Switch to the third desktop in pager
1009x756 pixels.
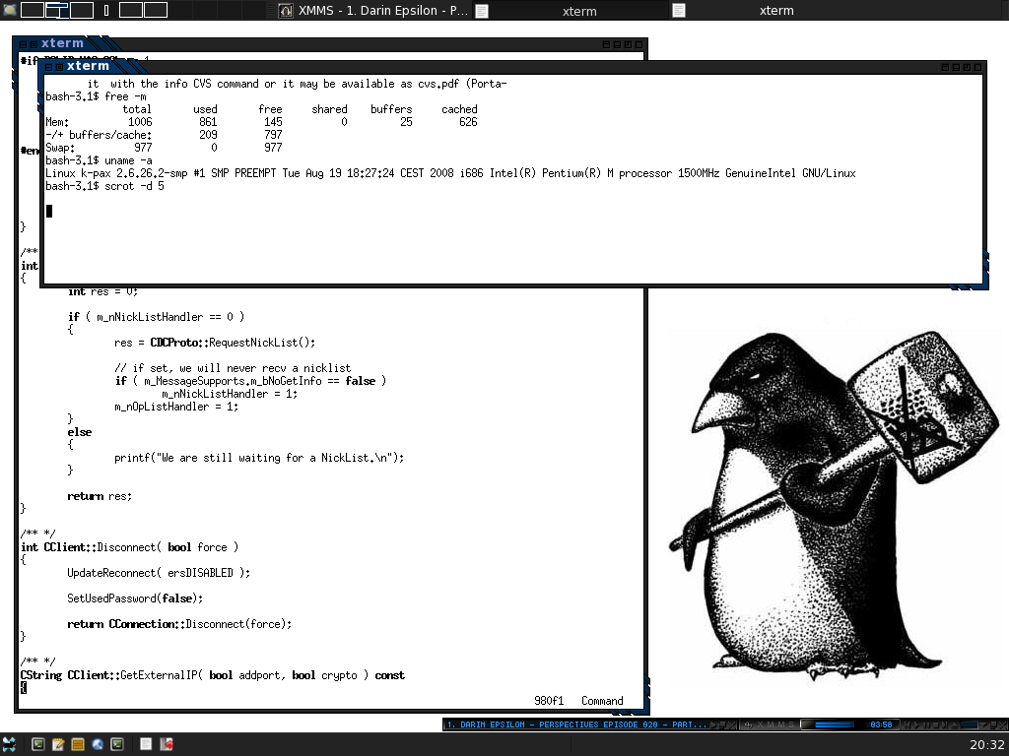81,10
